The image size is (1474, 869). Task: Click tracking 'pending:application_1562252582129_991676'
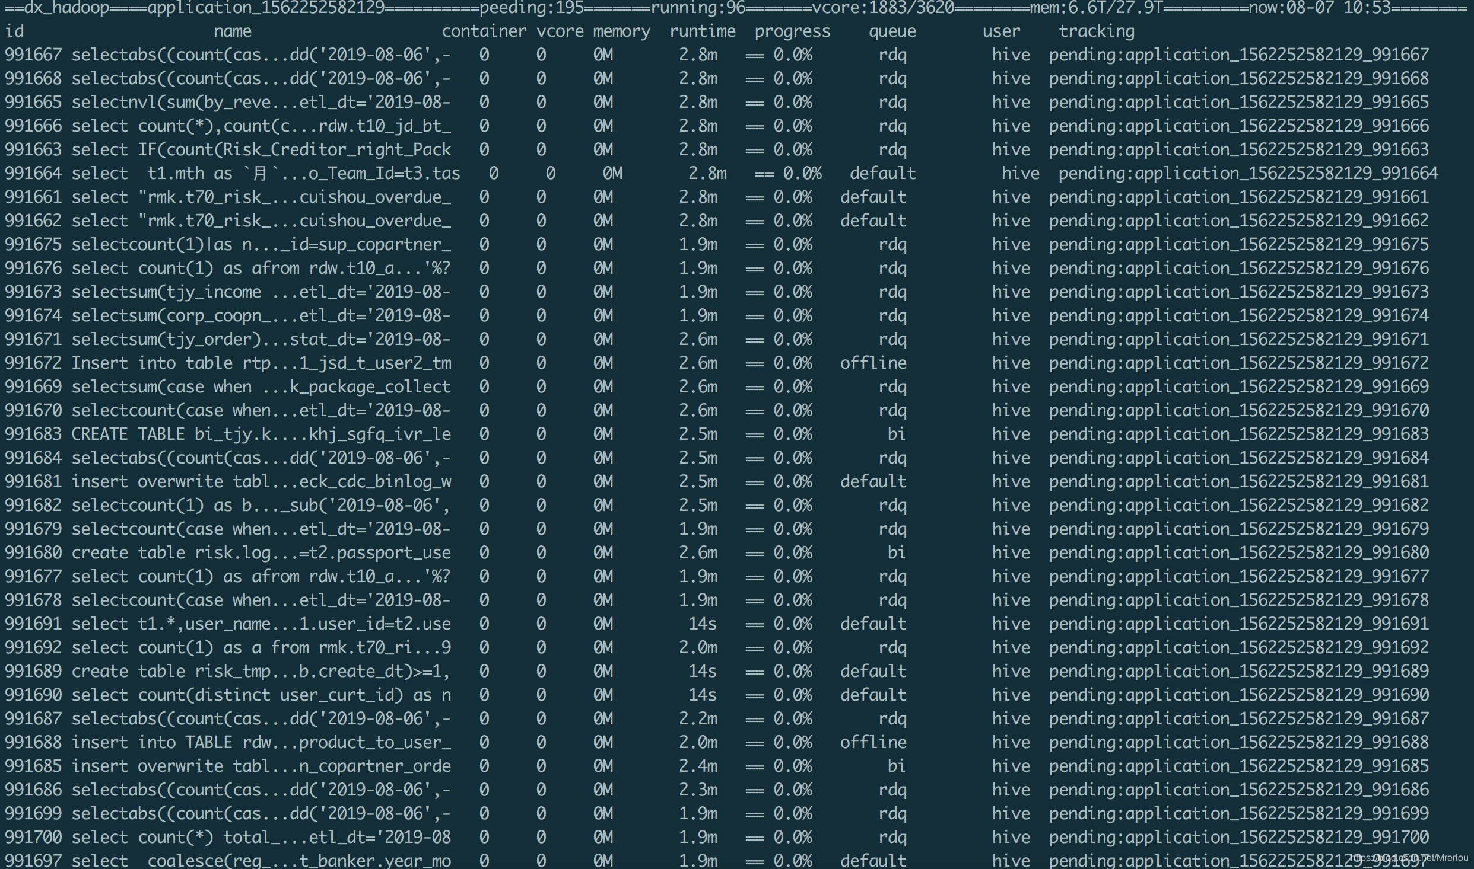1239,268
